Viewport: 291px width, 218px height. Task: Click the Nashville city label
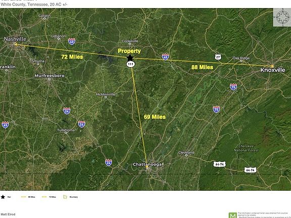[x=15, y=39]
